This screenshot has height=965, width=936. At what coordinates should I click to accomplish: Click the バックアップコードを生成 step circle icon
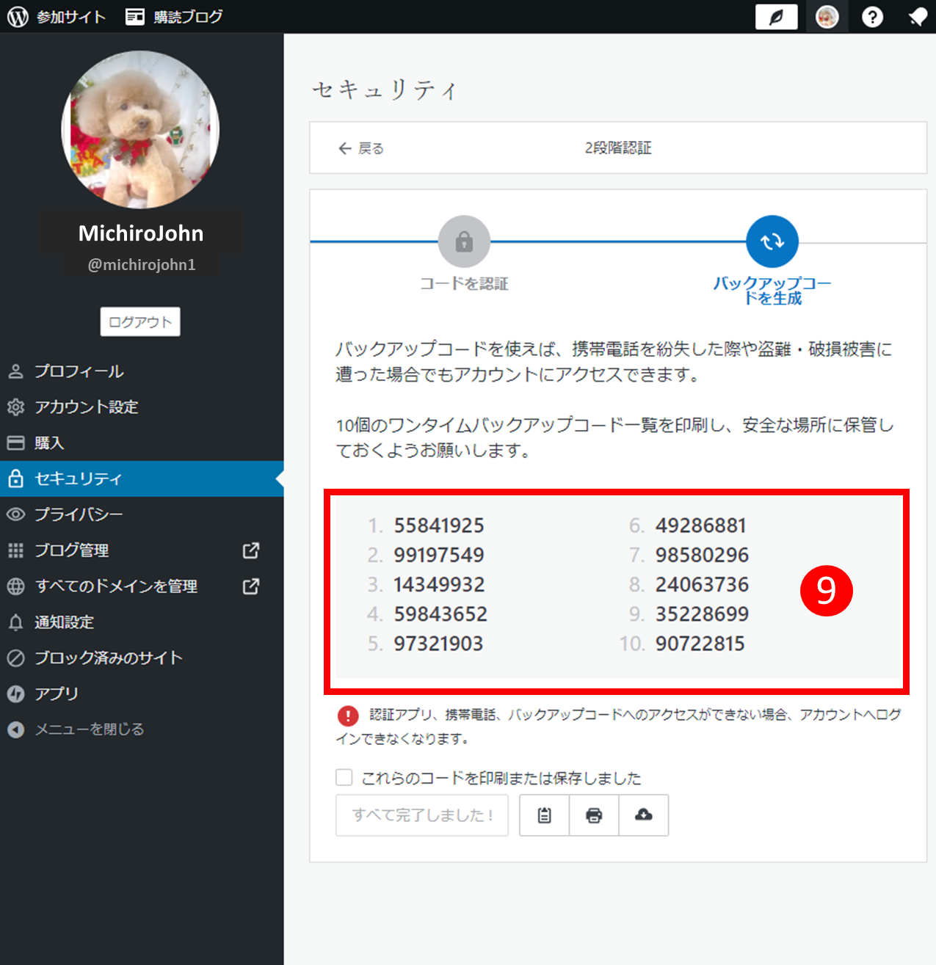tap(772, 241)
